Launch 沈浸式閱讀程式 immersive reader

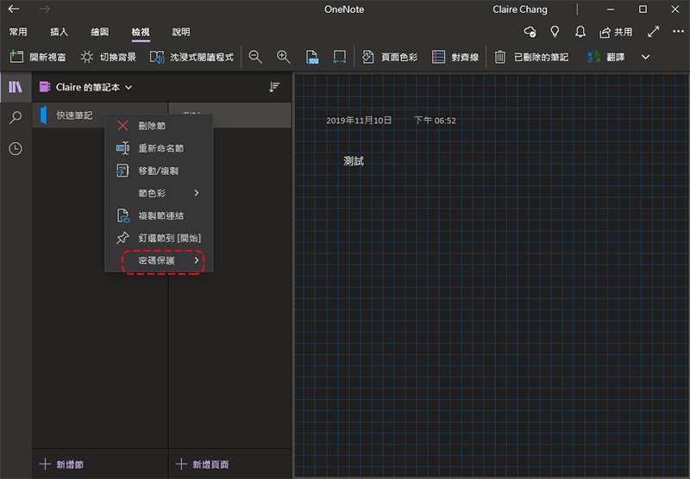point(191,57)
